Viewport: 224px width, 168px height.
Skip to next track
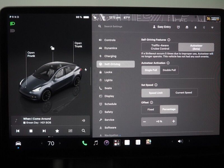pyautogui.click(x=44, y=131)
